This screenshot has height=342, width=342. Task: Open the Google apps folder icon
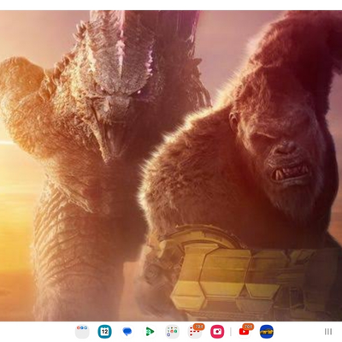(x=172, y=332)
